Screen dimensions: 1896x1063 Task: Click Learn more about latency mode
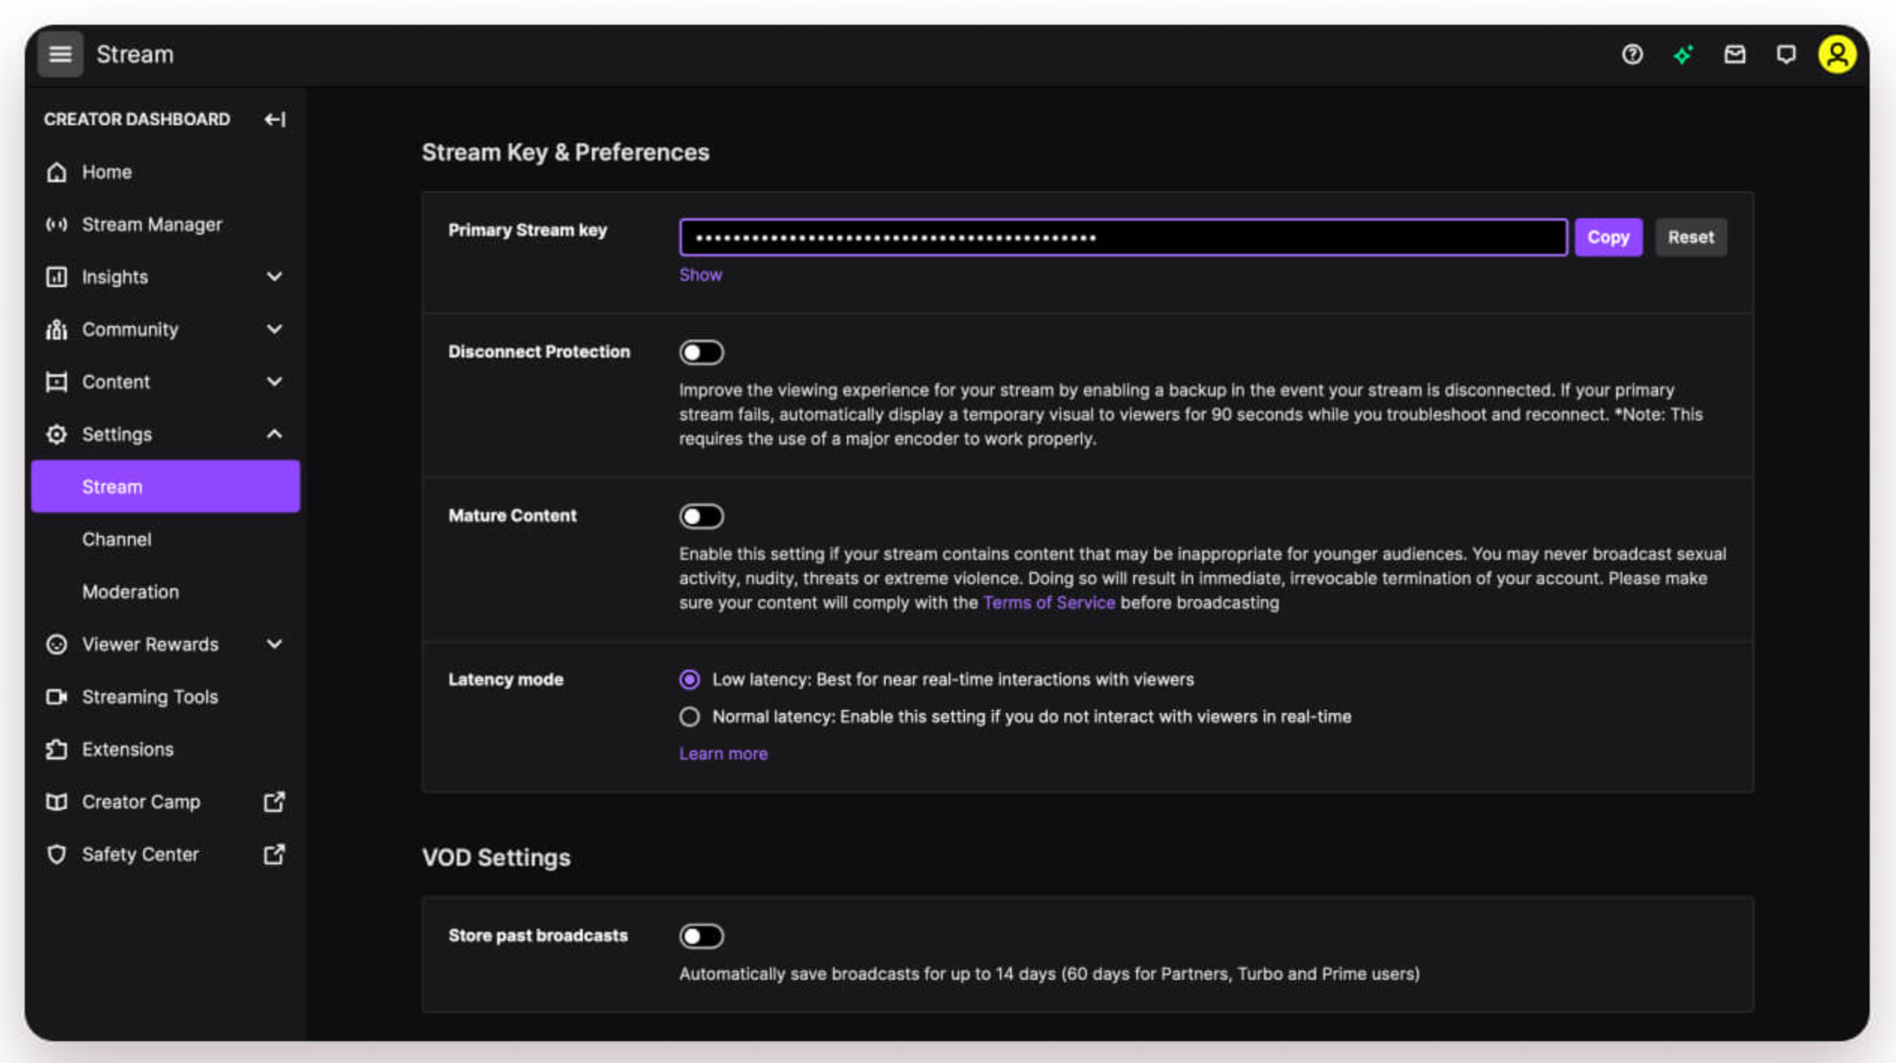tap(723, 753)
